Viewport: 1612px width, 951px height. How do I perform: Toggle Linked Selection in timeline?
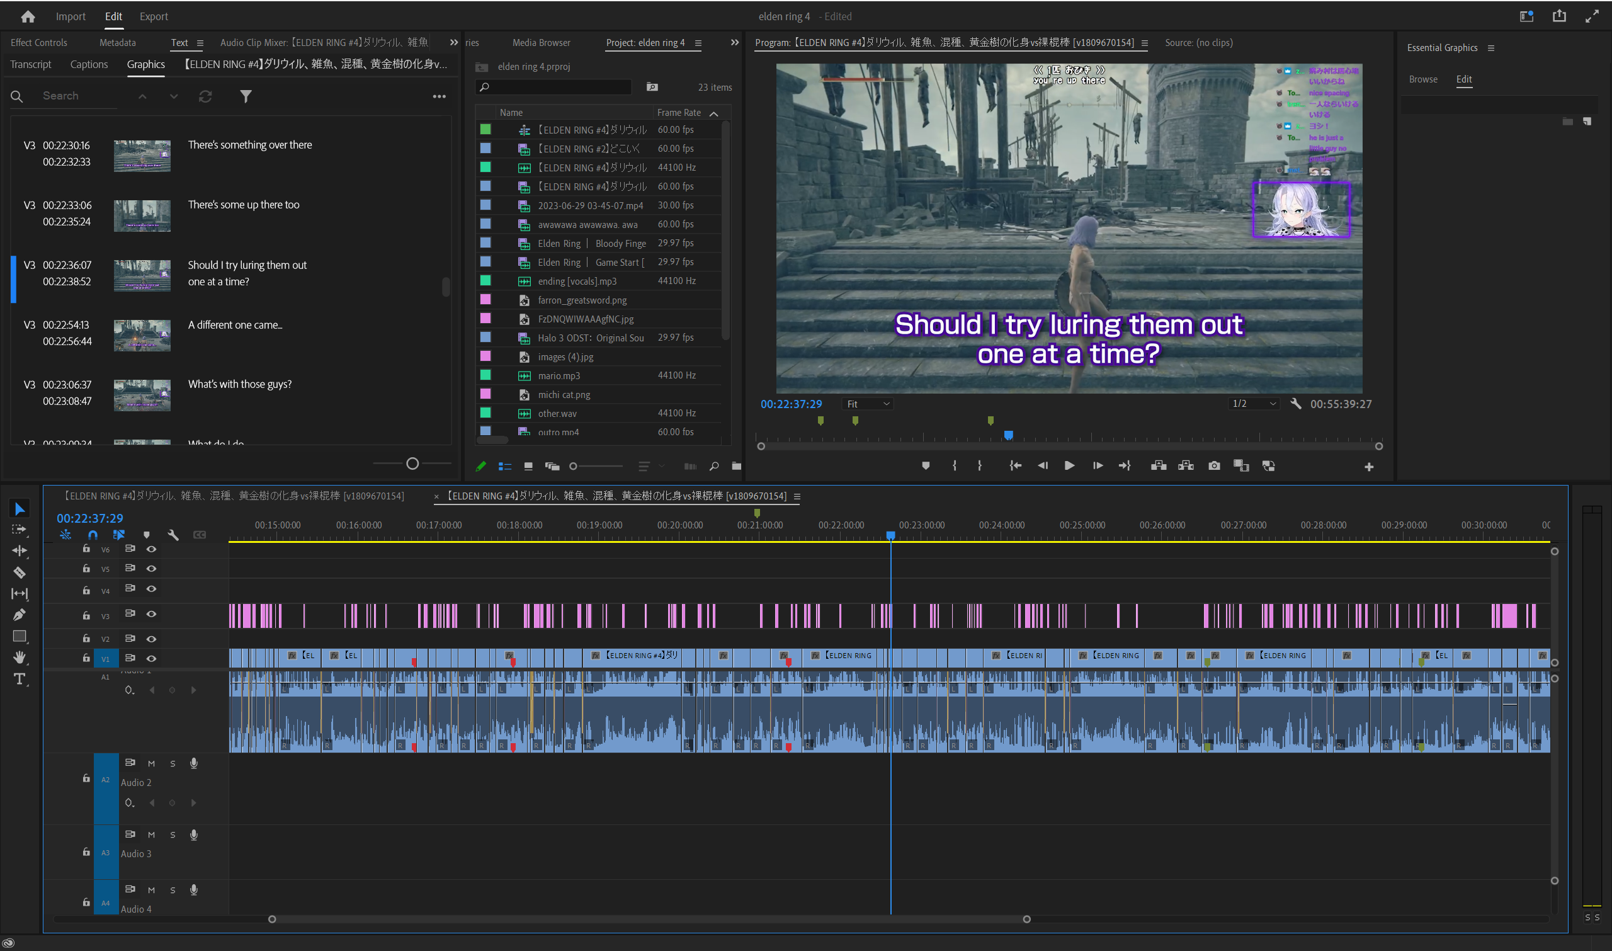click(x=118, y=535)
